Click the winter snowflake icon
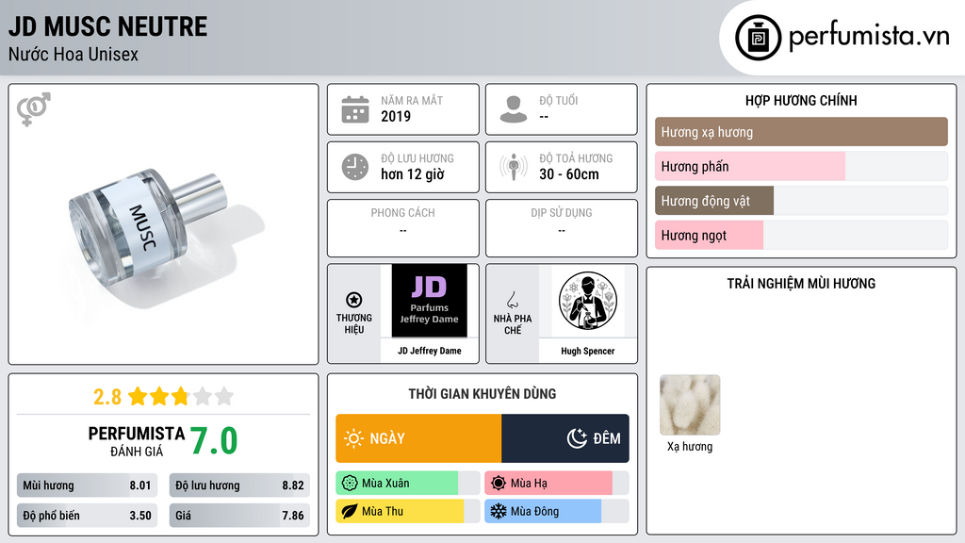965x543 pixels. point(499,512)
